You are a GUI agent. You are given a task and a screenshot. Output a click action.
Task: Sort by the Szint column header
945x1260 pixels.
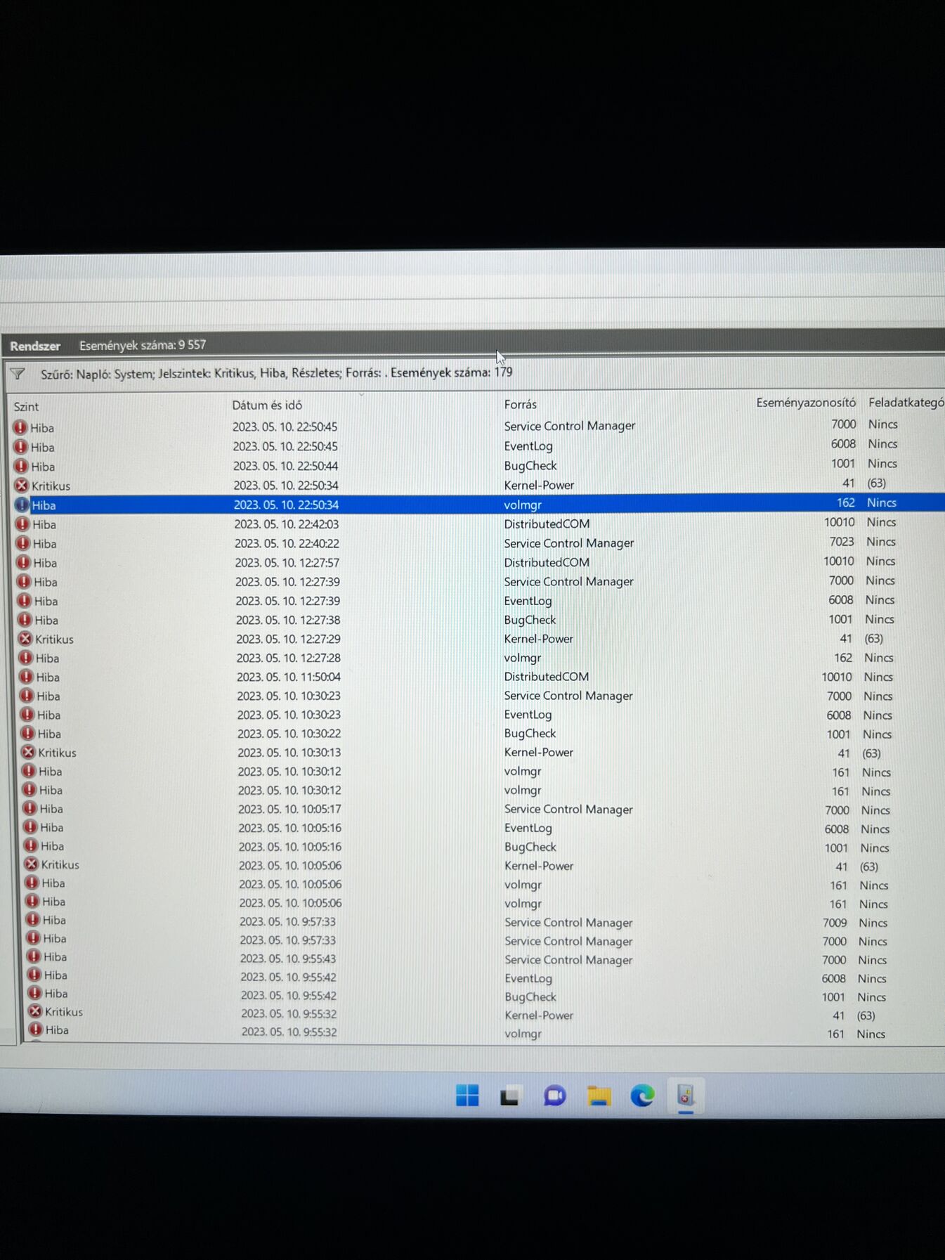(x=27, y=407)
